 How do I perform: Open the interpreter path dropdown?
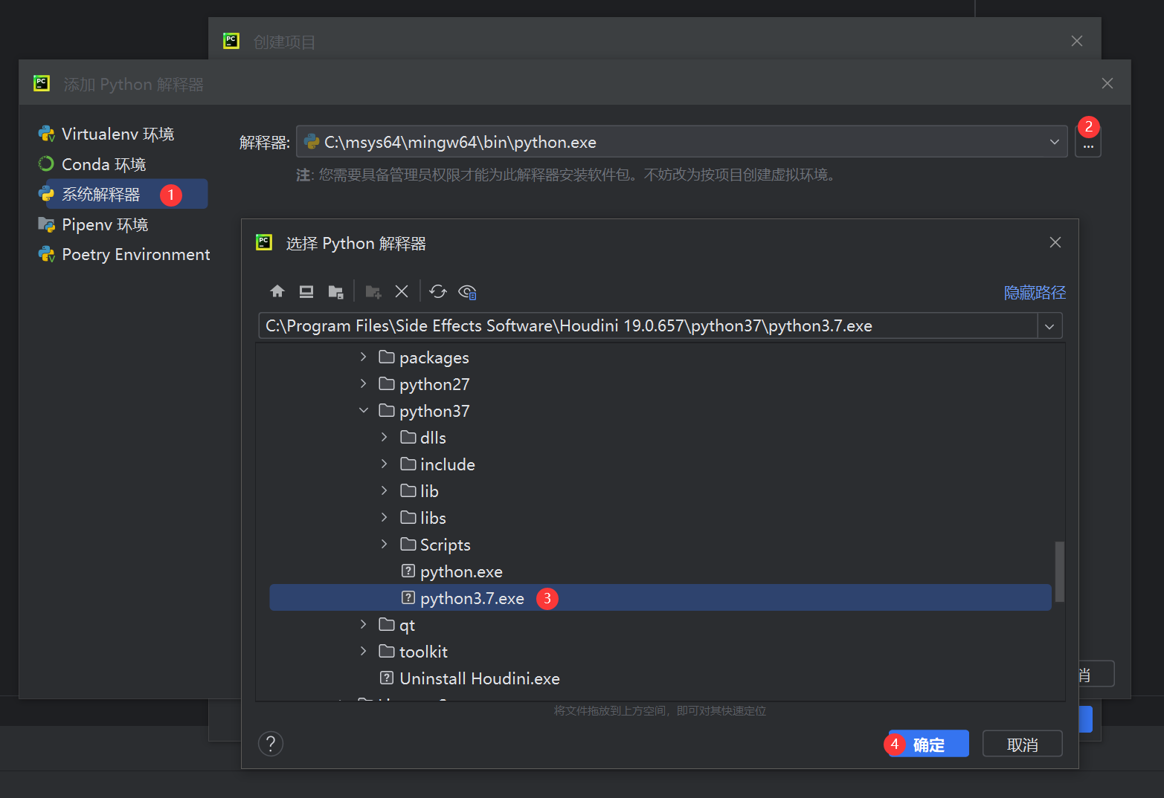tap(1054, 142)
